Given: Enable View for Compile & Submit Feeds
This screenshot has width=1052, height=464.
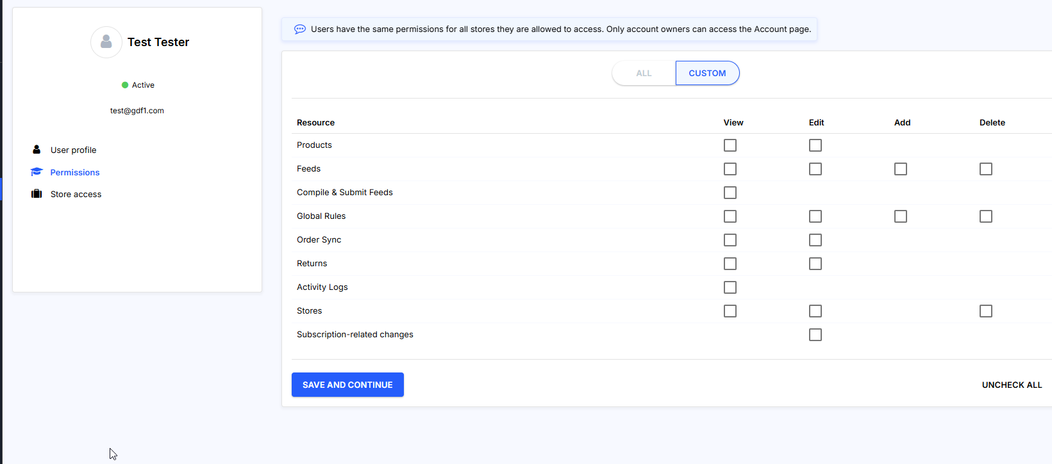Looking at the screenshot, I should point(730,193).
